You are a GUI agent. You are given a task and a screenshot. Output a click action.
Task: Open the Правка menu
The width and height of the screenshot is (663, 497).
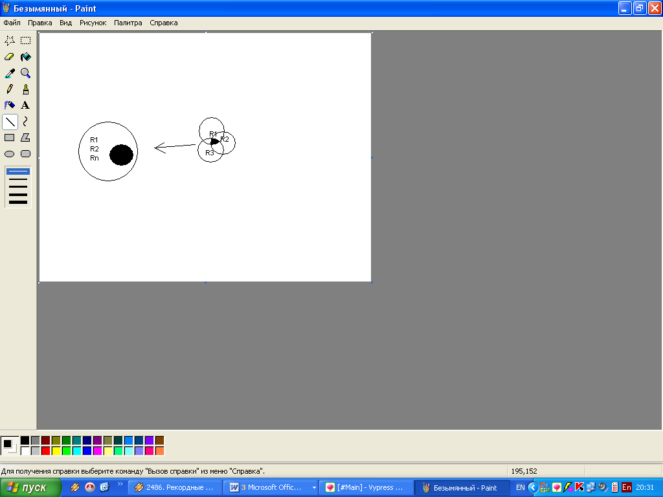(39, 23)
